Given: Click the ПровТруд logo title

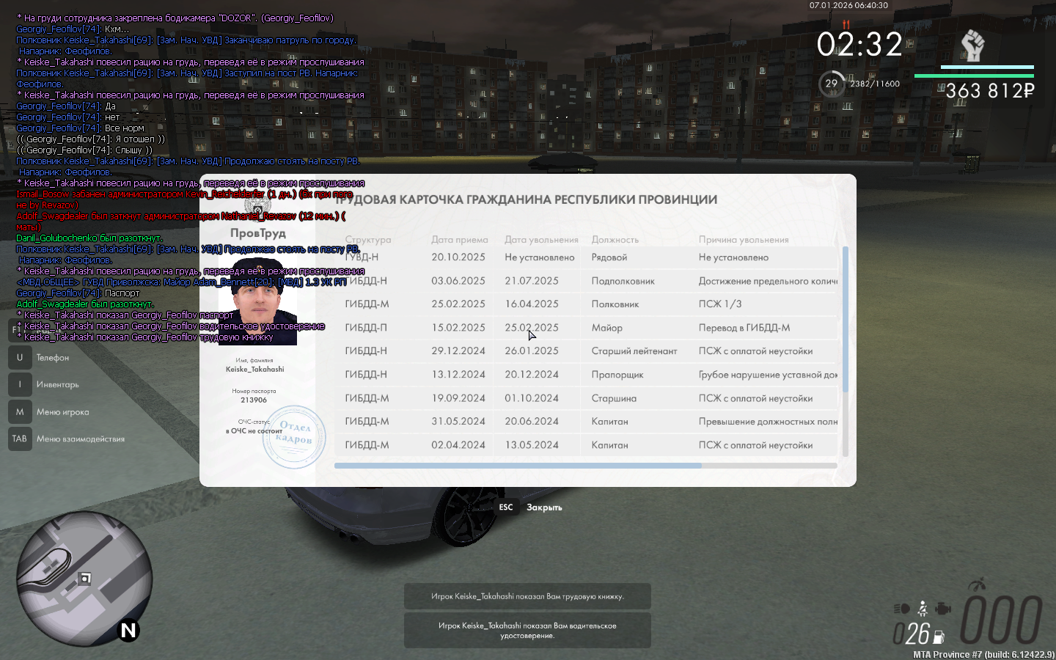Looking at the screenshot, I should coord(258,233).
